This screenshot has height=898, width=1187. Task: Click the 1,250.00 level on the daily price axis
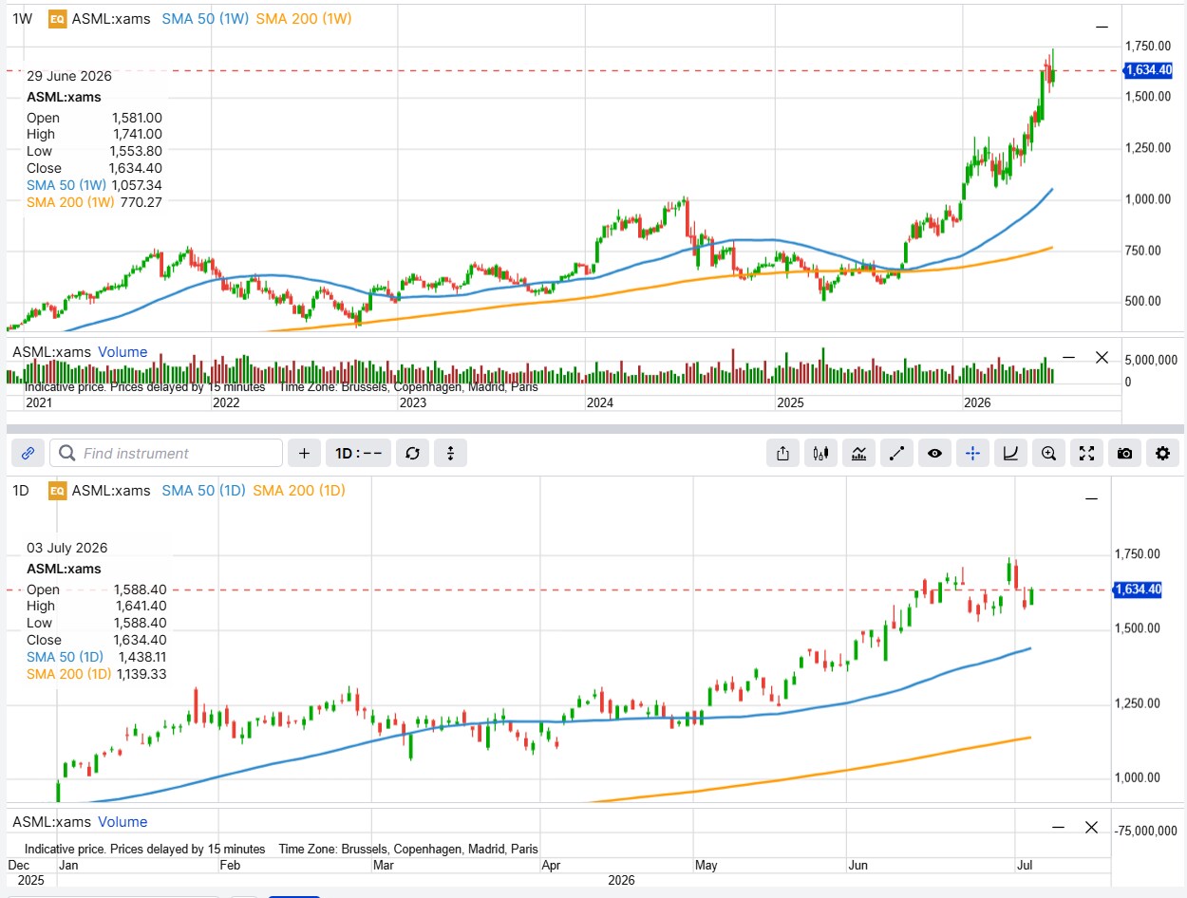(1138, 703)
